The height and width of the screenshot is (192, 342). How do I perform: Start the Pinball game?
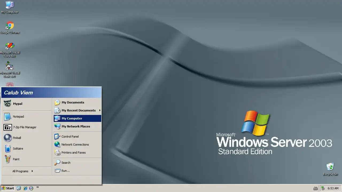(x=27, y=138)
